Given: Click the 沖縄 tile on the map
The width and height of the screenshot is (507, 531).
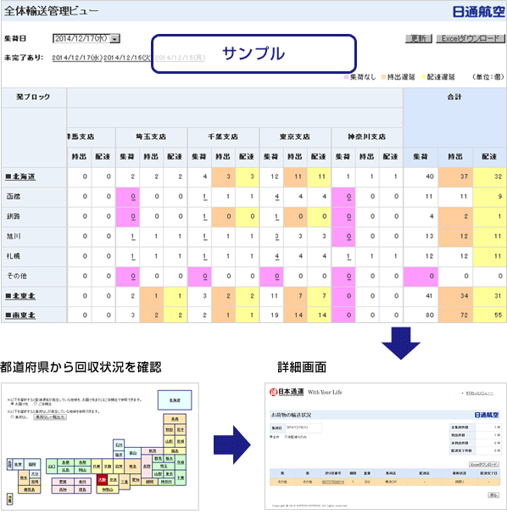Looking at the screenshot, I should (10, 499).
